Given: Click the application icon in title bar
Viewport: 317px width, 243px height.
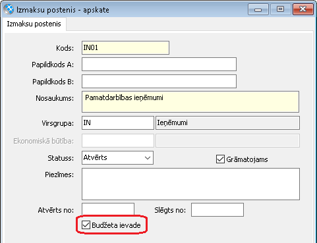Looking at the screenshot, I should [9, 9].
